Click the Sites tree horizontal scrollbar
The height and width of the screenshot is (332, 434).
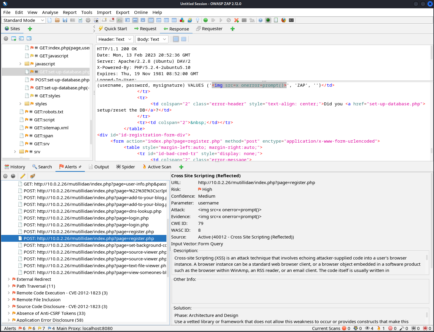tap(16, 159)
